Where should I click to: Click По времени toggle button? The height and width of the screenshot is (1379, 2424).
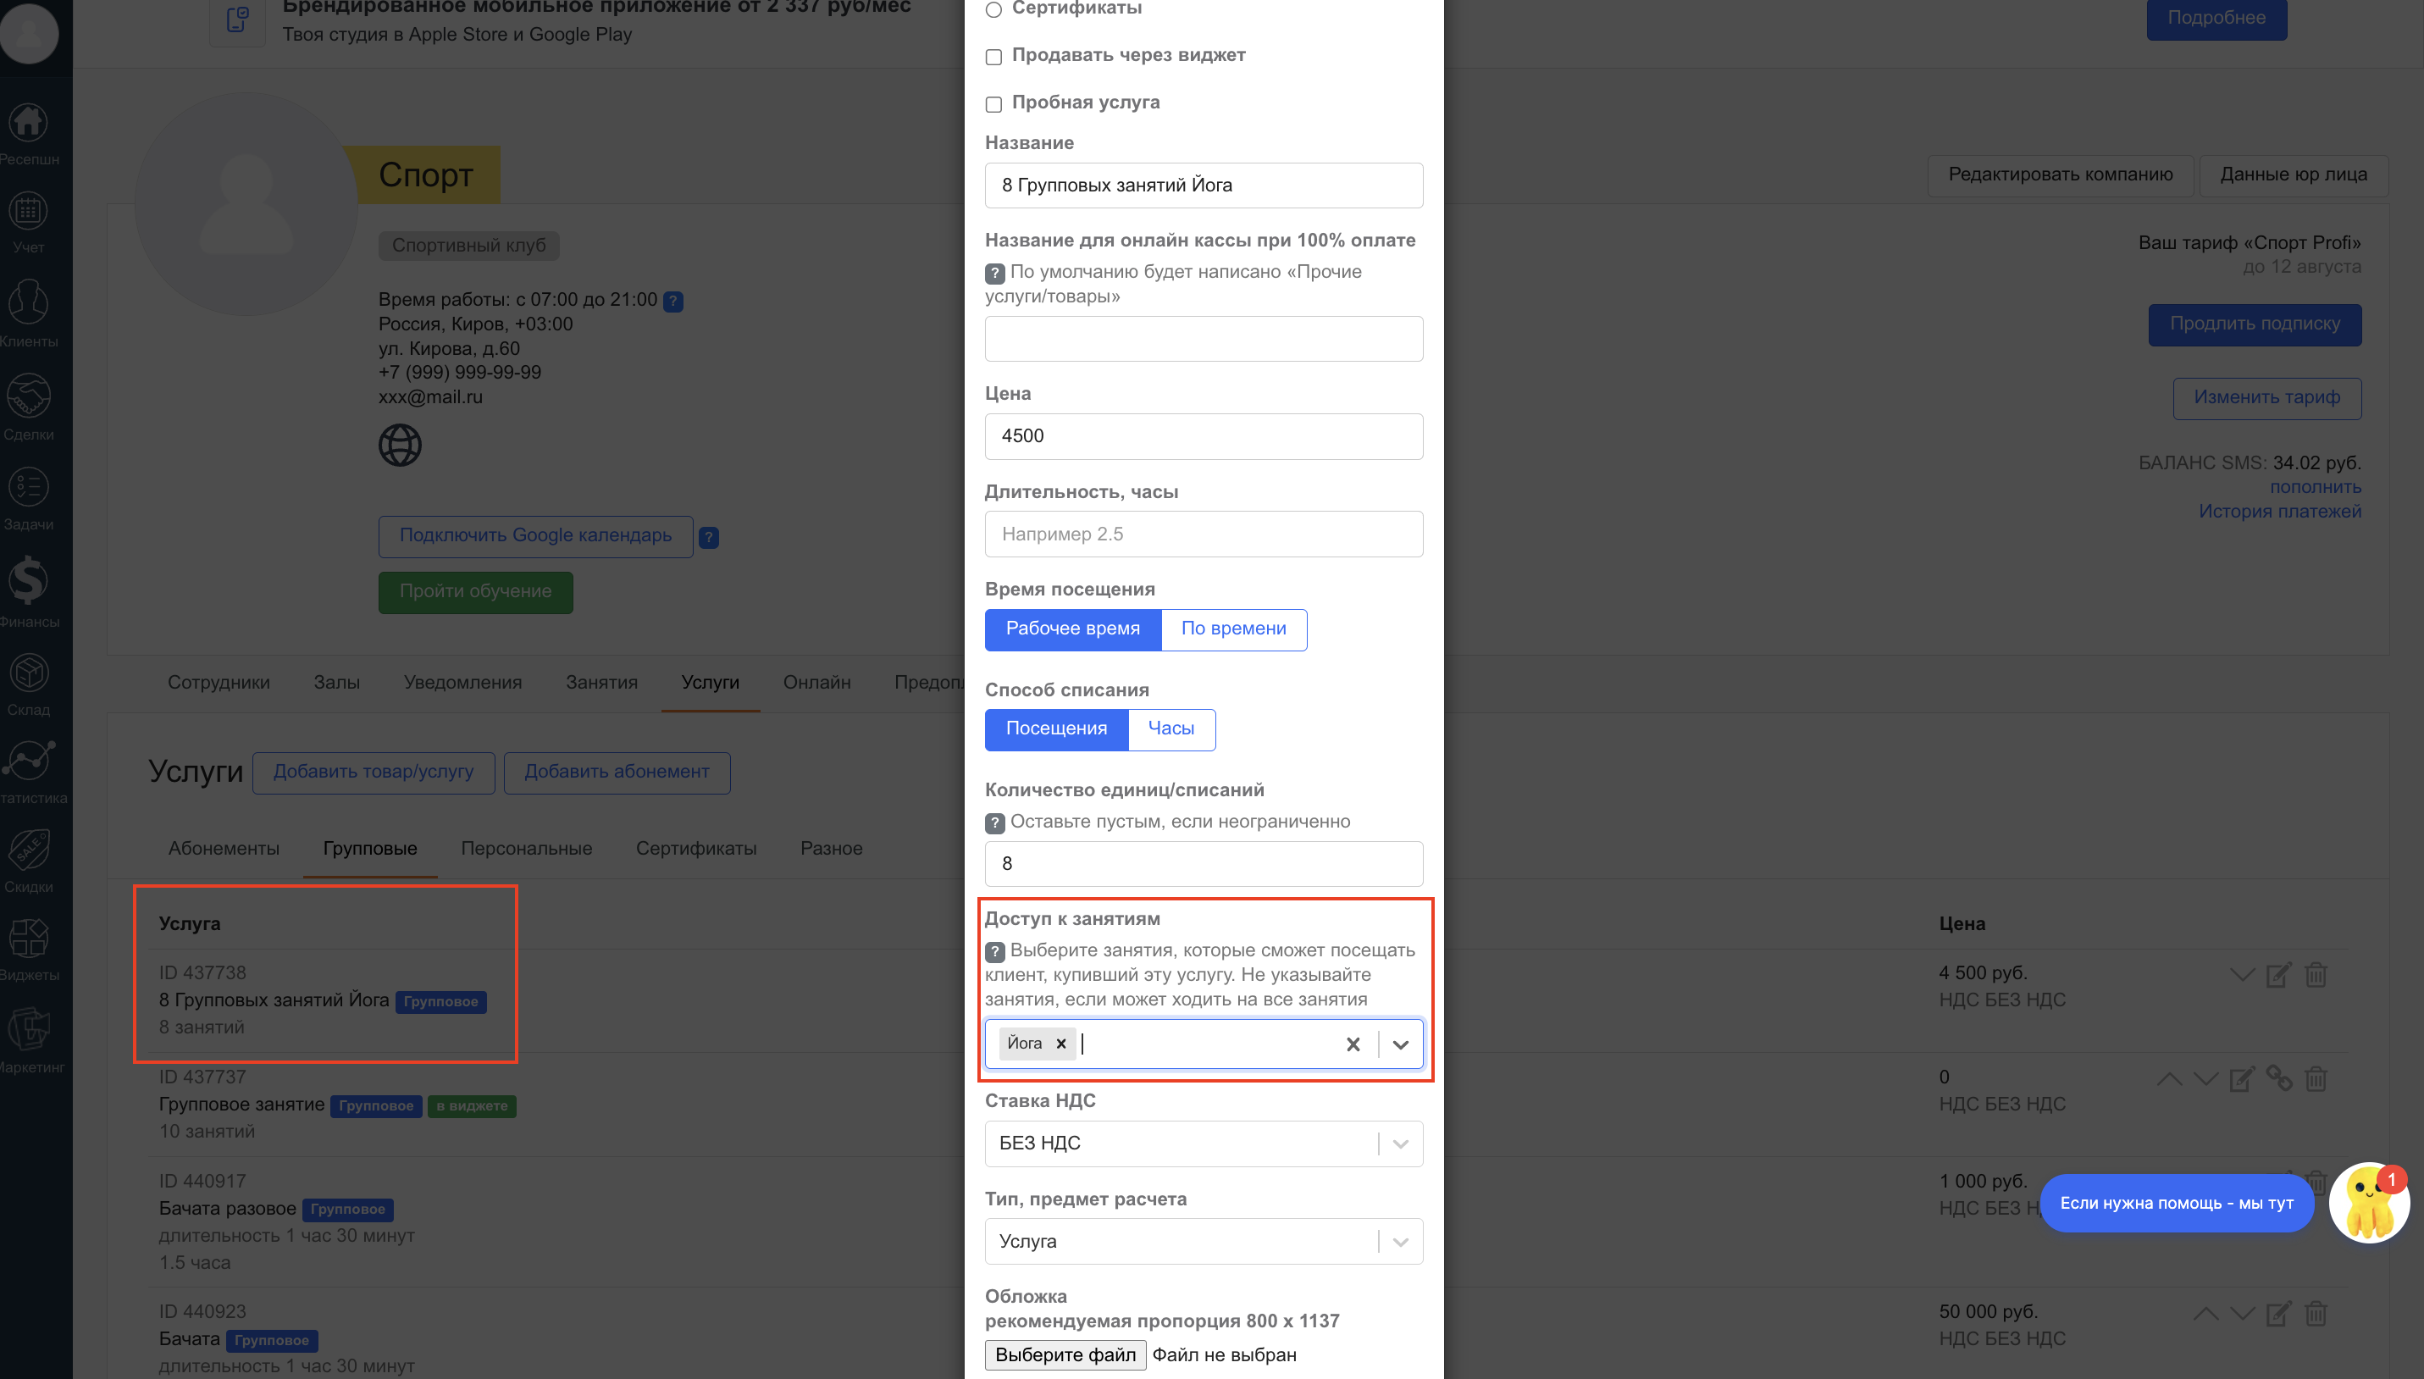1233,629
